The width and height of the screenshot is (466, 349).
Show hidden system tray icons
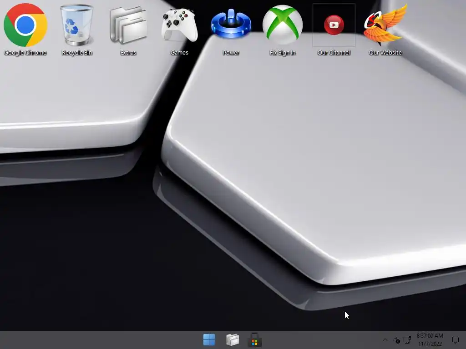(x=385, y=340)
